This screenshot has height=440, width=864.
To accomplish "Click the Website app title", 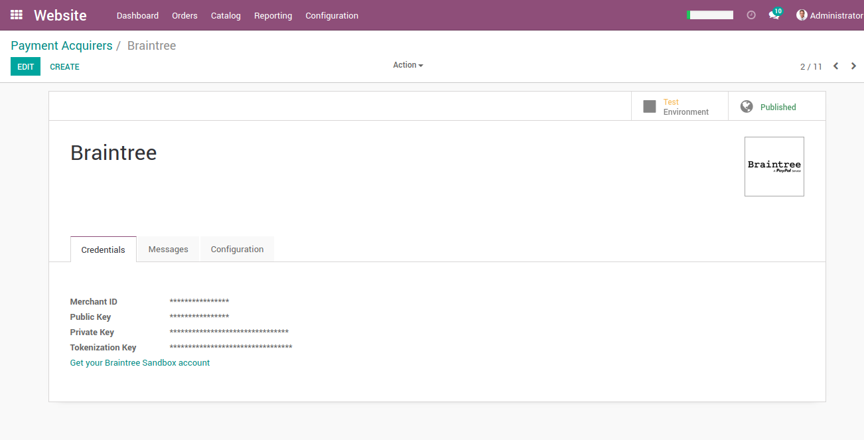I will pos(60,15).
